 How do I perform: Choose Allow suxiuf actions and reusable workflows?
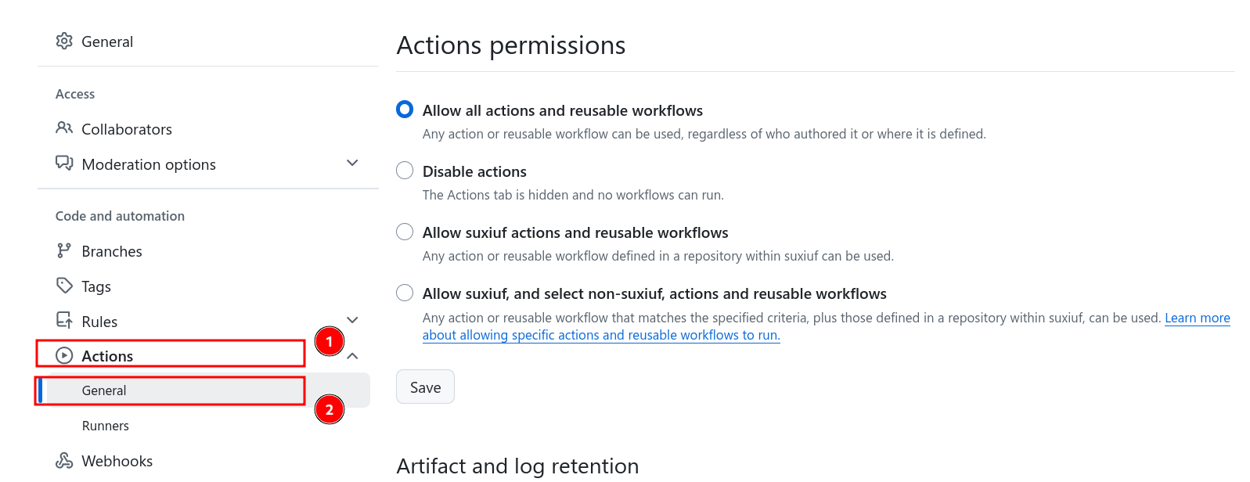tap(405, 232)
